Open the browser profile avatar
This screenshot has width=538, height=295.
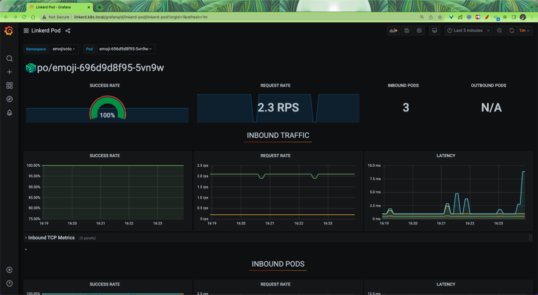(523, 17)
